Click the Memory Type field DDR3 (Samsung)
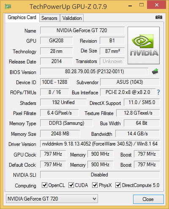The image size is (169, 209). (x=66, y=123)
